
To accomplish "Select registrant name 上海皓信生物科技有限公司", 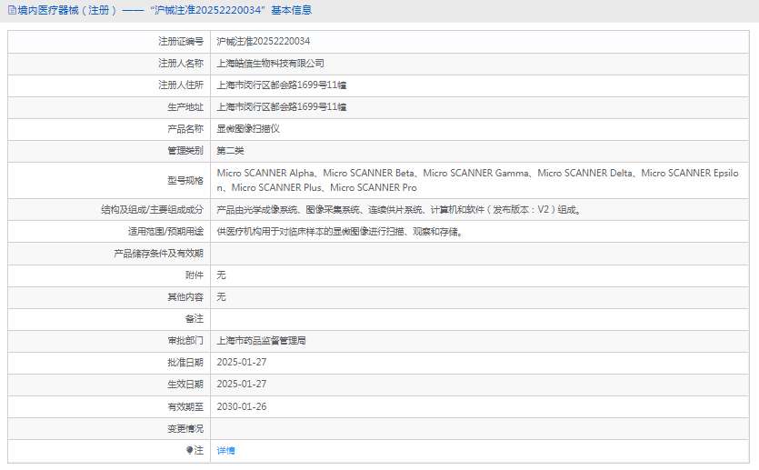I will click(x=271, y=64).
